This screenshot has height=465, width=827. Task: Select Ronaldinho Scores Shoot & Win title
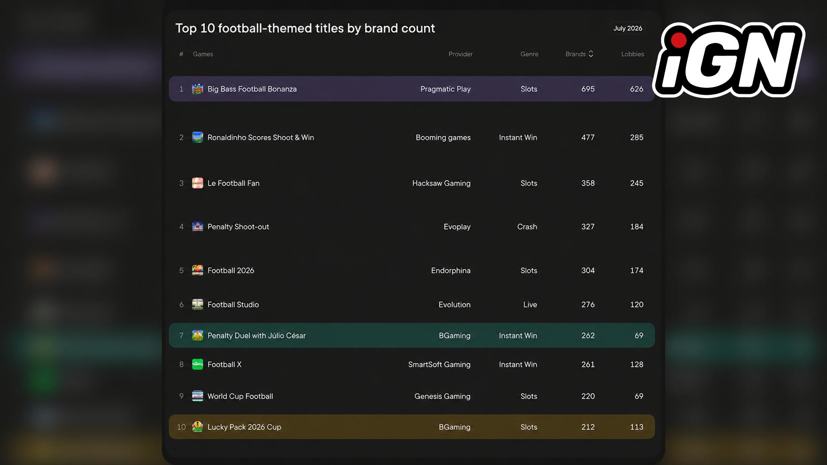coord(261,137)
